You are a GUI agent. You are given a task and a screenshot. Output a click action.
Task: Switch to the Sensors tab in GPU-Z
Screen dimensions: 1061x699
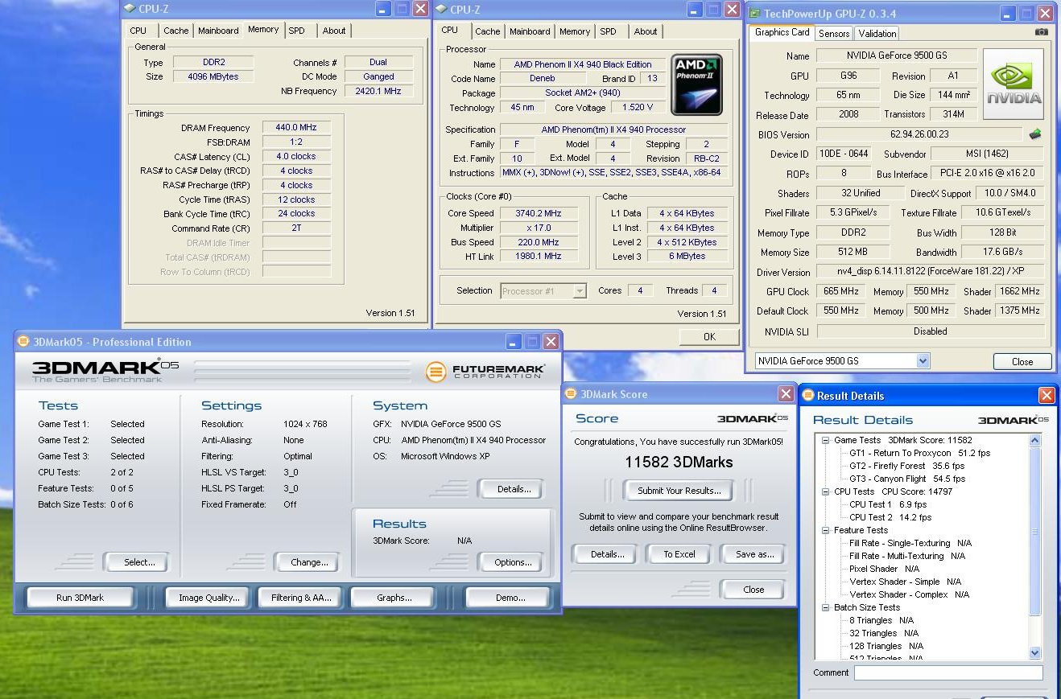(833, 34)
